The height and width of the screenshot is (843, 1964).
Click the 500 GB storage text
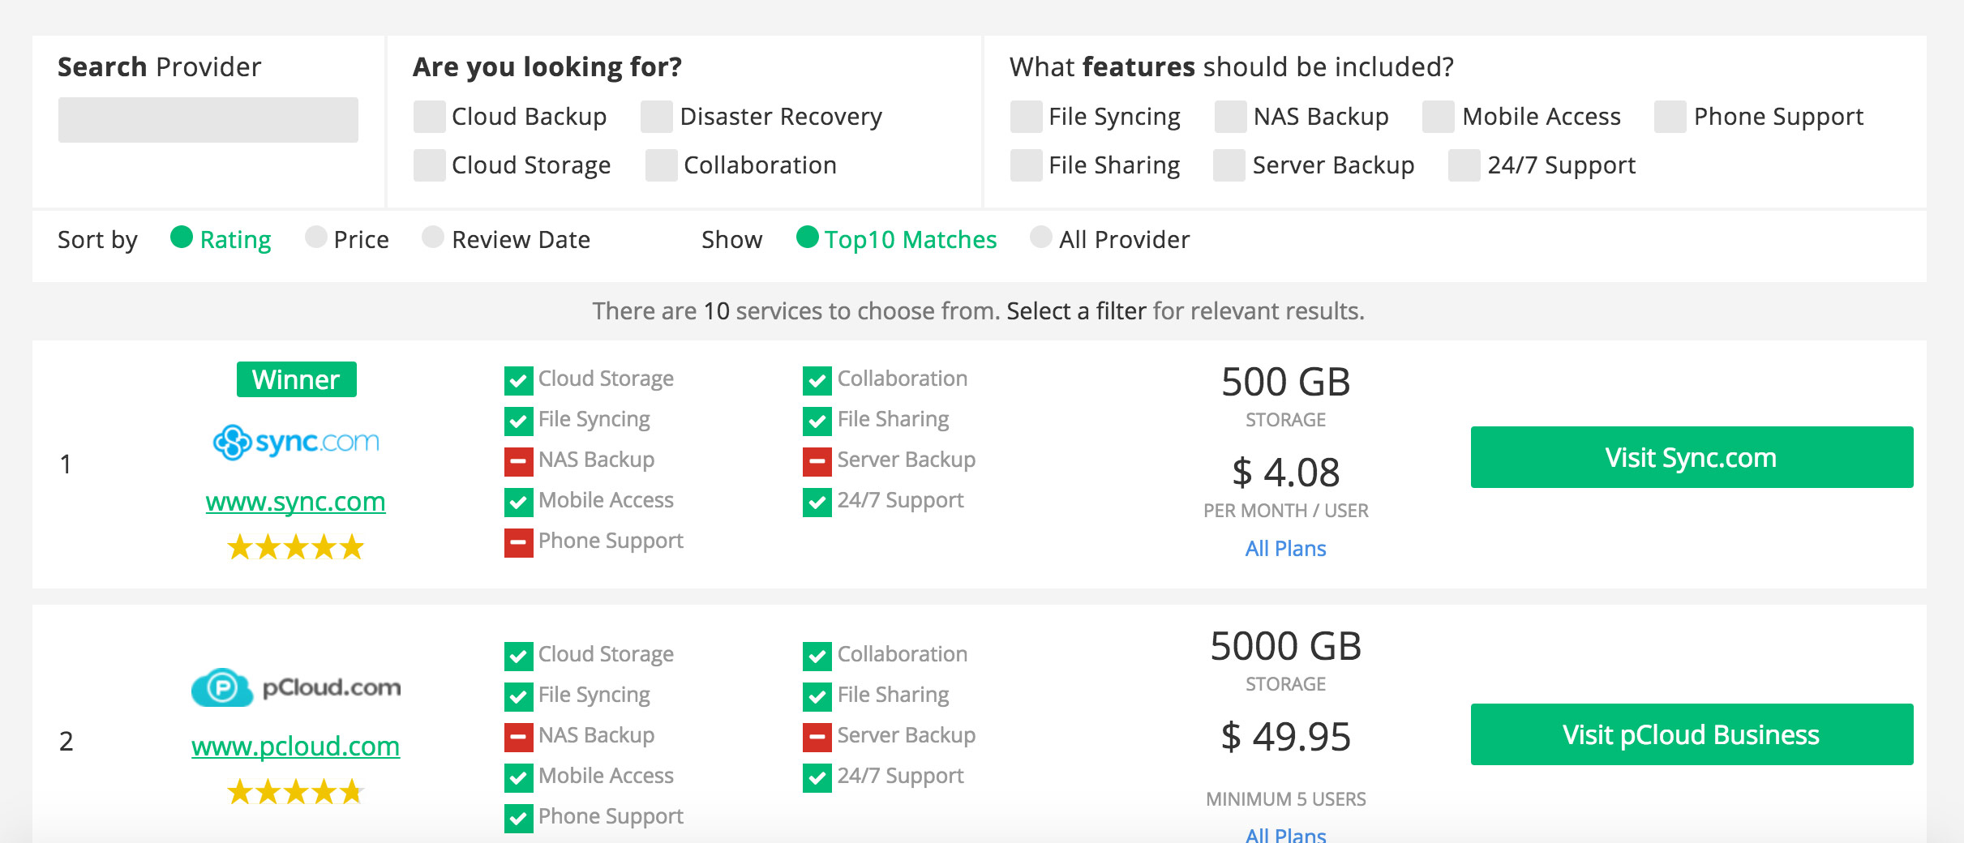[1285, 382]
